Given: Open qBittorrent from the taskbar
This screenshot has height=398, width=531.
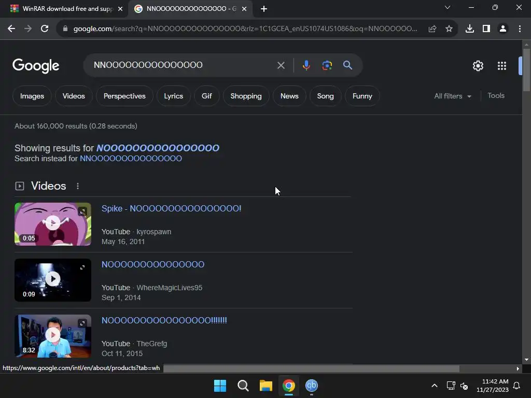Looking at the screenshot, I should [x=311, y=386].
